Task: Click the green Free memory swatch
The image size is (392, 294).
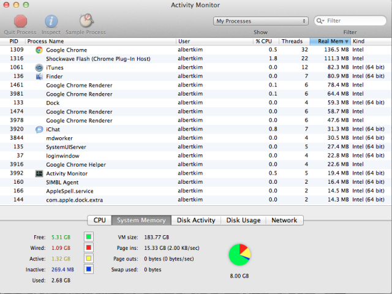Action: point(89,237)
